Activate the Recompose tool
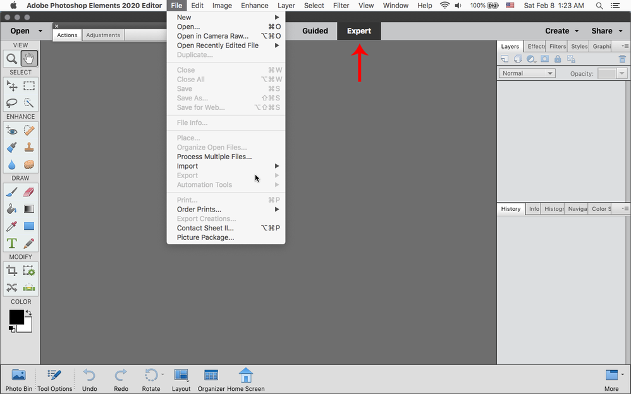The width and height of the screenshot is (631, 394). point(29,271)
